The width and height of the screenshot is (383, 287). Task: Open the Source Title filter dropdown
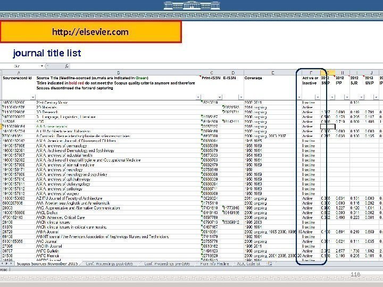point(198,97)
